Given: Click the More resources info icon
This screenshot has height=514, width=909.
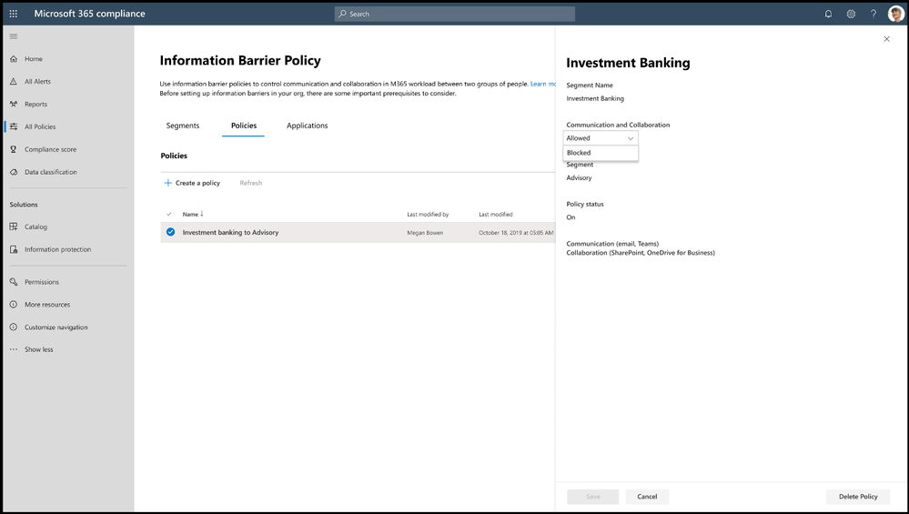Looking at the screenshot, I should 14,304.
